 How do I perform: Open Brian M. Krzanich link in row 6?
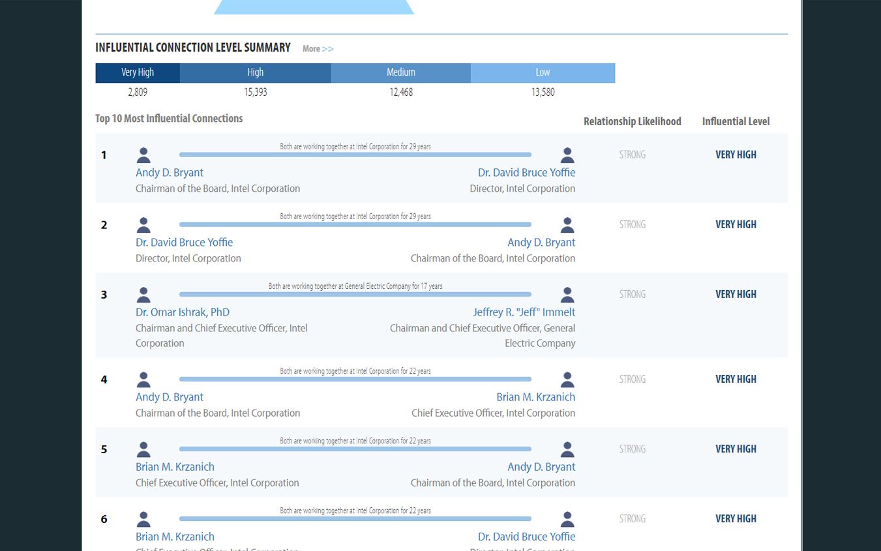[x=175, y=537]
